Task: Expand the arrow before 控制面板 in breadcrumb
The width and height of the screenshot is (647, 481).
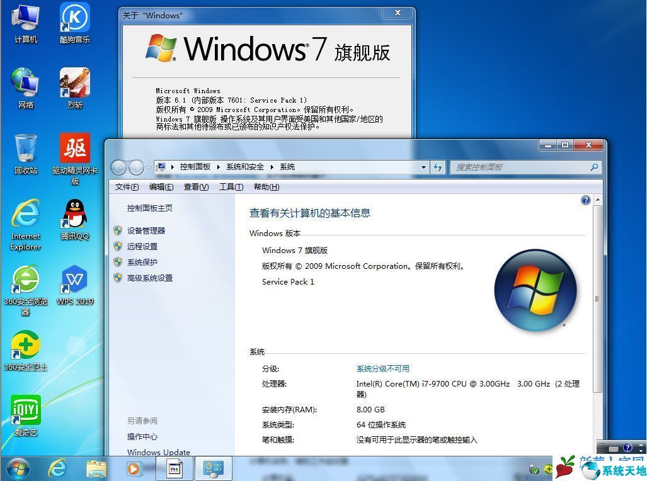Action: 173,167
